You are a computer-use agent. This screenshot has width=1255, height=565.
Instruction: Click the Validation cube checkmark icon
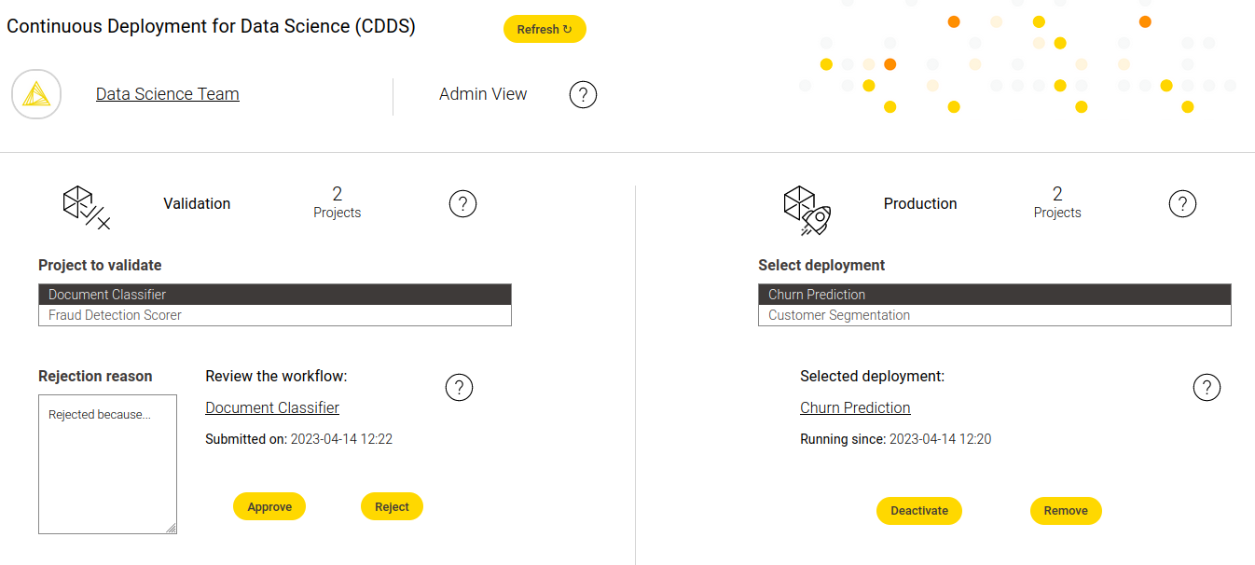86,207
